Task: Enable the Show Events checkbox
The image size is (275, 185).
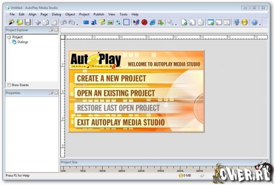Action: click(x=9, y=85)
